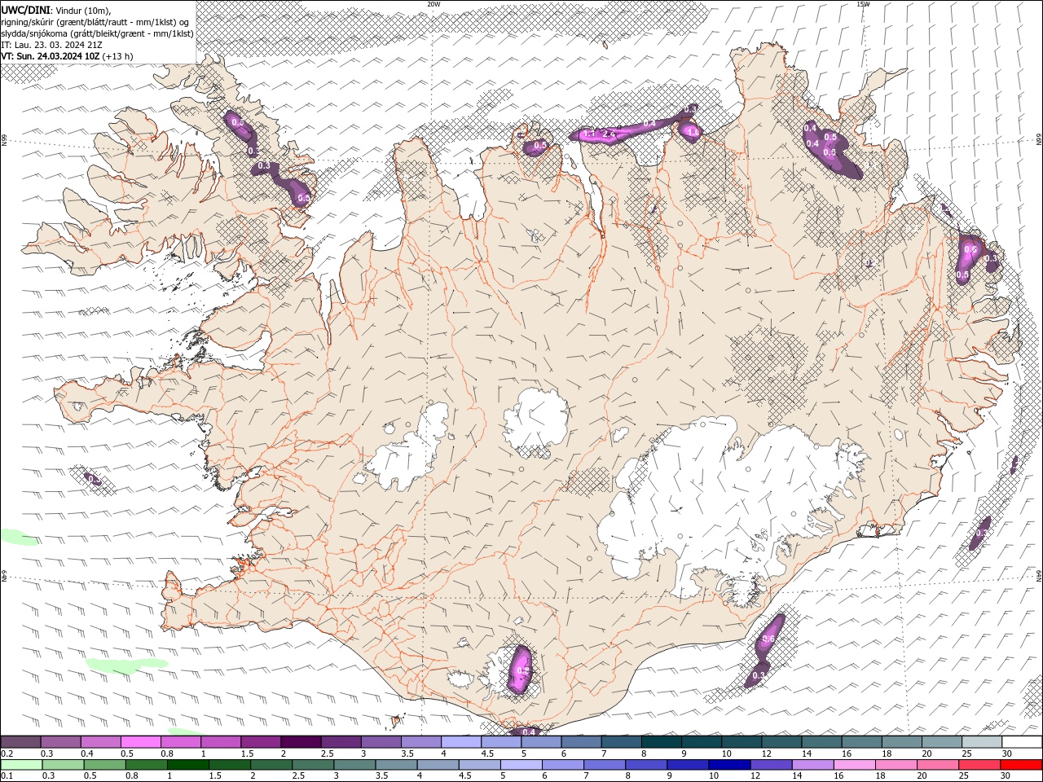The height and width of the screenshot is (782, 1043).
Task: Select the lightest green 0.1 swatch, bottom legend row
Action: point(21,765)
